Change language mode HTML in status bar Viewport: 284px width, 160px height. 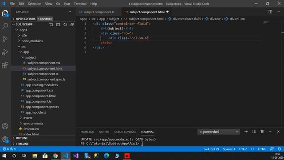tap(262, 149)
